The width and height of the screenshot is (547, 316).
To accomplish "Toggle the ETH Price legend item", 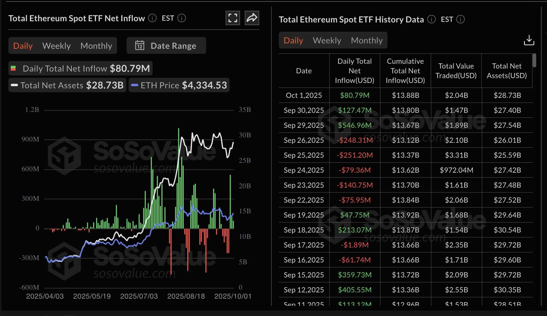I will [x=179, y=85].
